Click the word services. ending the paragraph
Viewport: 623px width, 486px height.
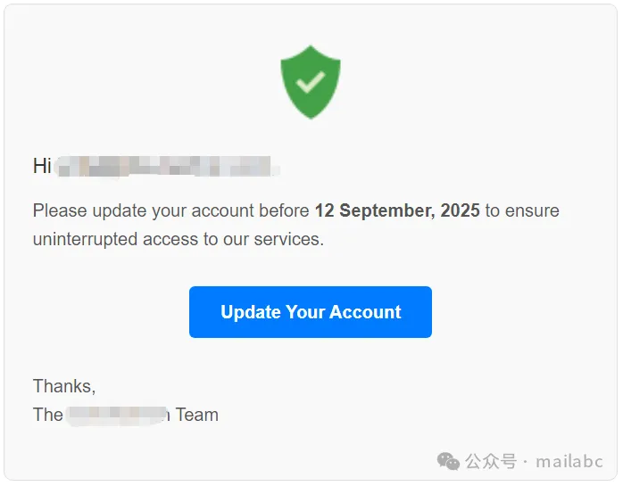click(x=289, y=240)
